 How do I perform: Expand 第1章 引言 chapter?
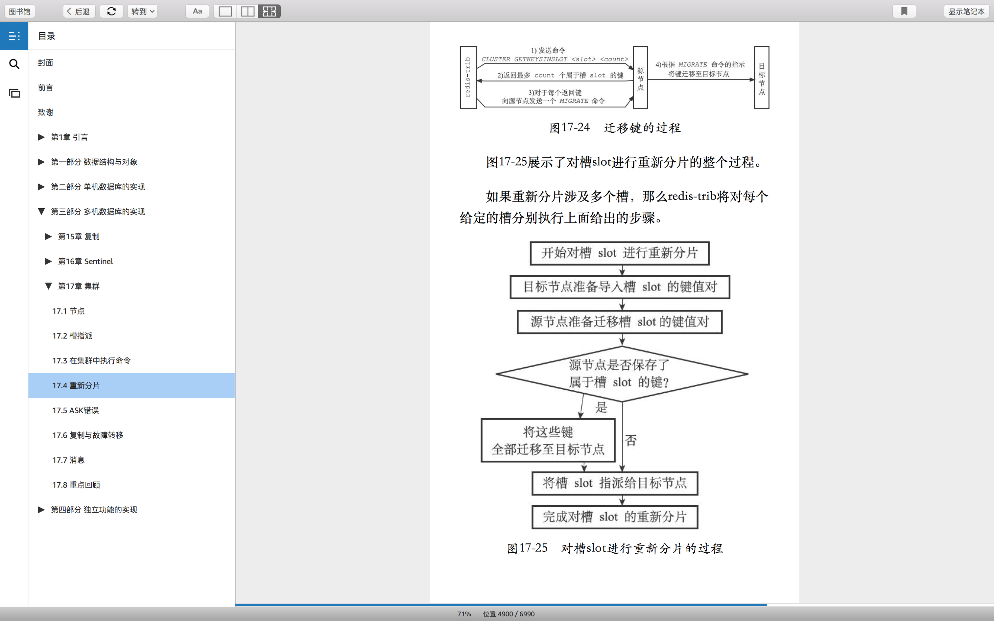click(x=41, y=137)
